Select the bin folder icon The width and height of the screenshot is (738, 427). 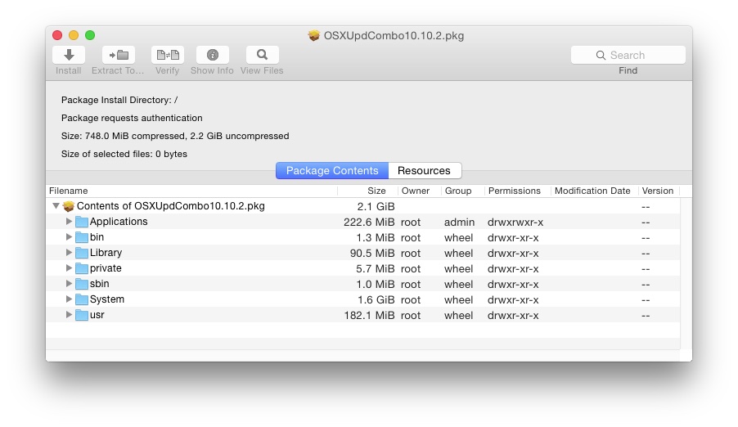pyautogui.click(x=82, y=237)
